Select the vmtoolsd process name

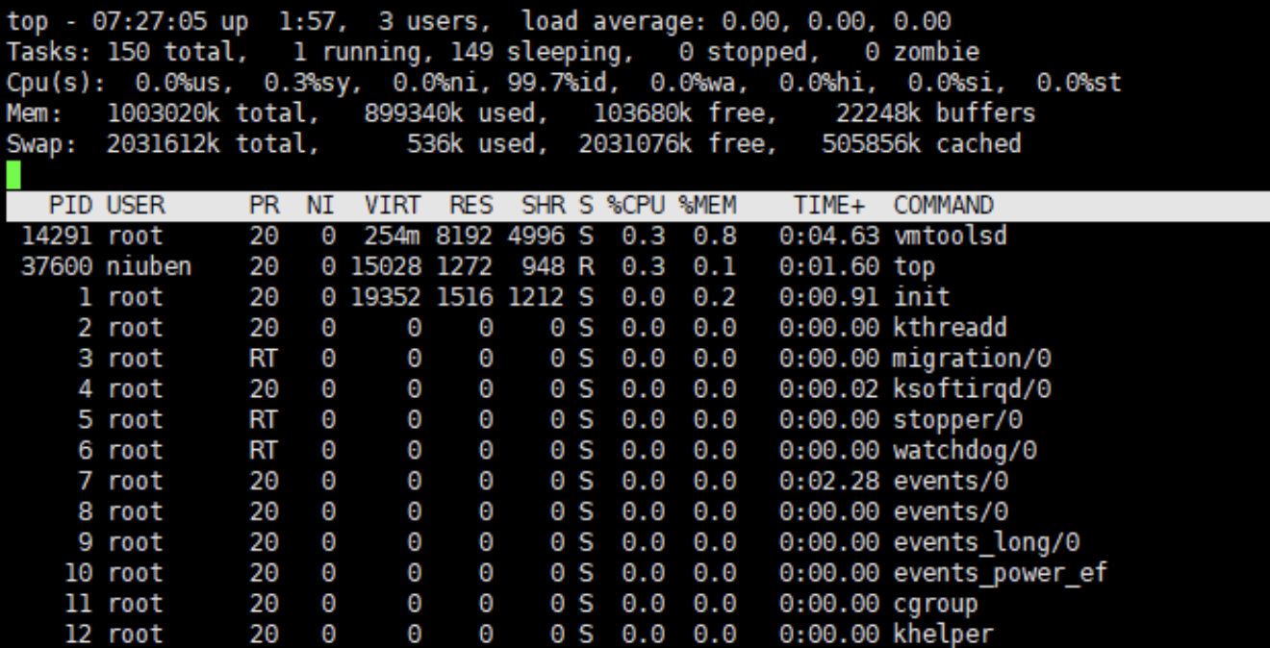click(x=950, y=237)
